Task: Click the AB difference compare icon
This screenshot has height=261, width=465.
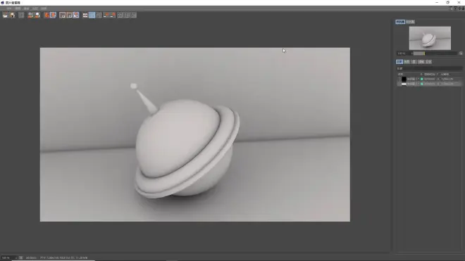Action: [76, 15]
